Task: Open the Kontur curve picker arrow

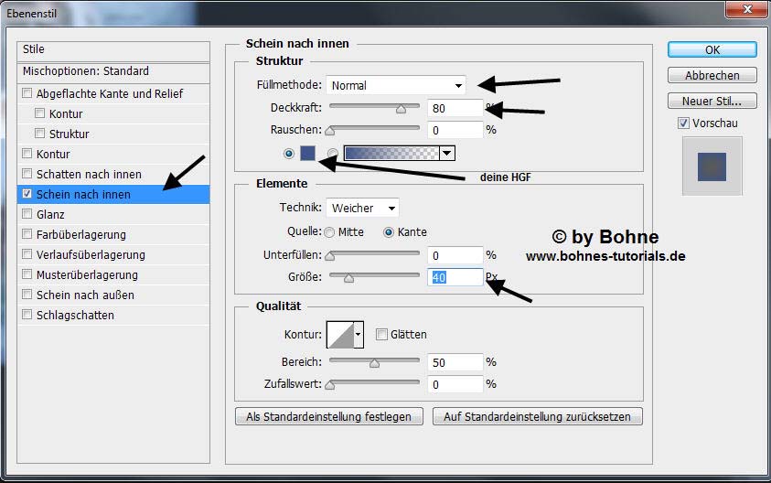Action: point(359,335)
